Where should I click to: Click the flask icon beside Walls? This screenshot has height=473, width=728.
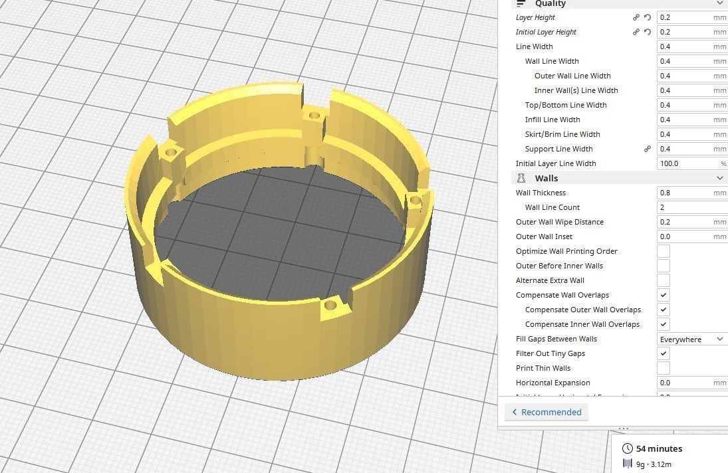[521, 178]
